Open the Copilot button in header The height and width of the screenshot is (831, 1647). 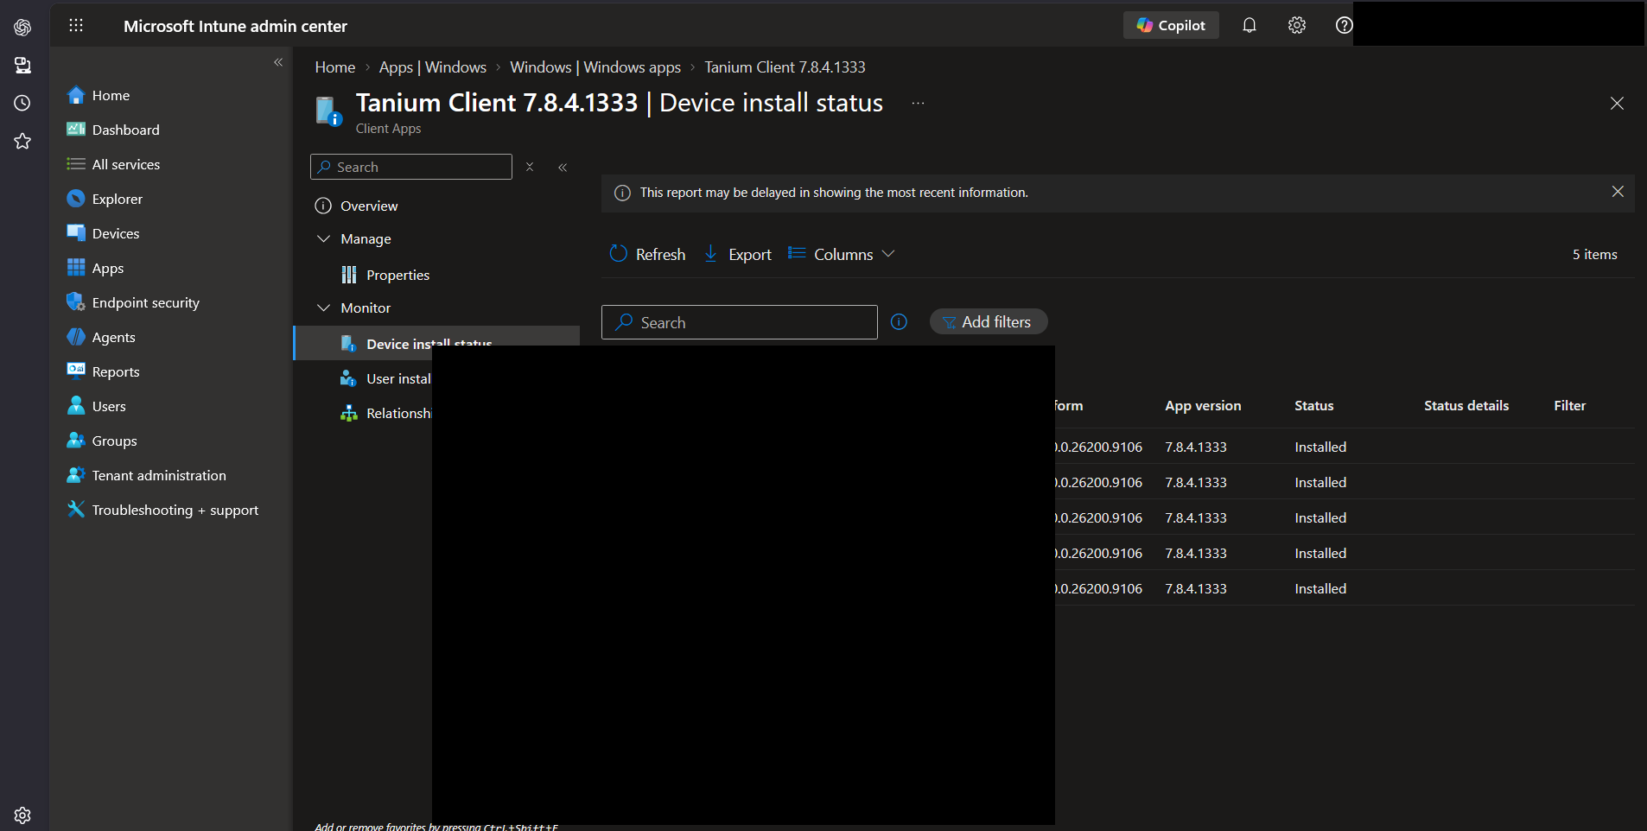click(1171, 25)
